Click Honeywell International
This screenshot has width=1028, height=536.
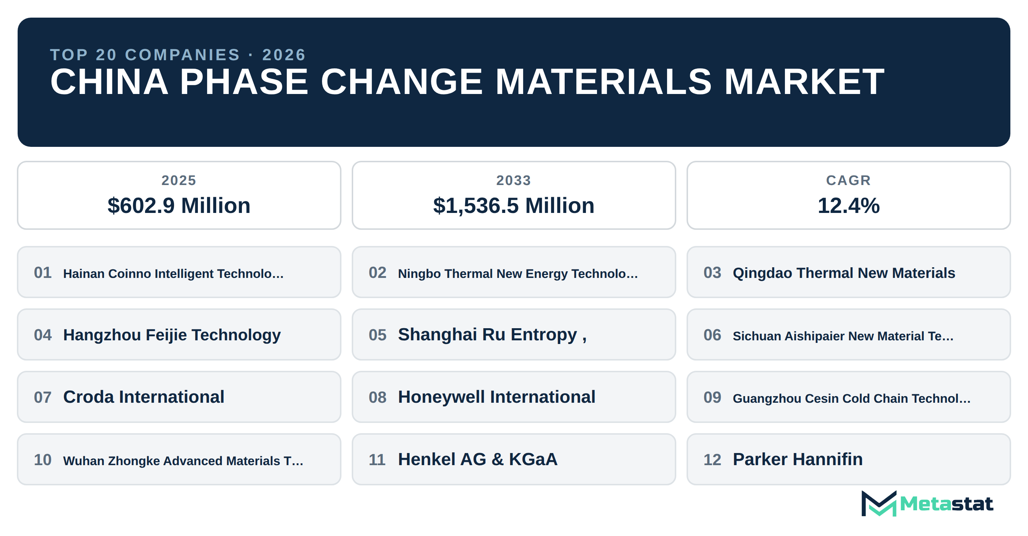[x=514, y=397]
